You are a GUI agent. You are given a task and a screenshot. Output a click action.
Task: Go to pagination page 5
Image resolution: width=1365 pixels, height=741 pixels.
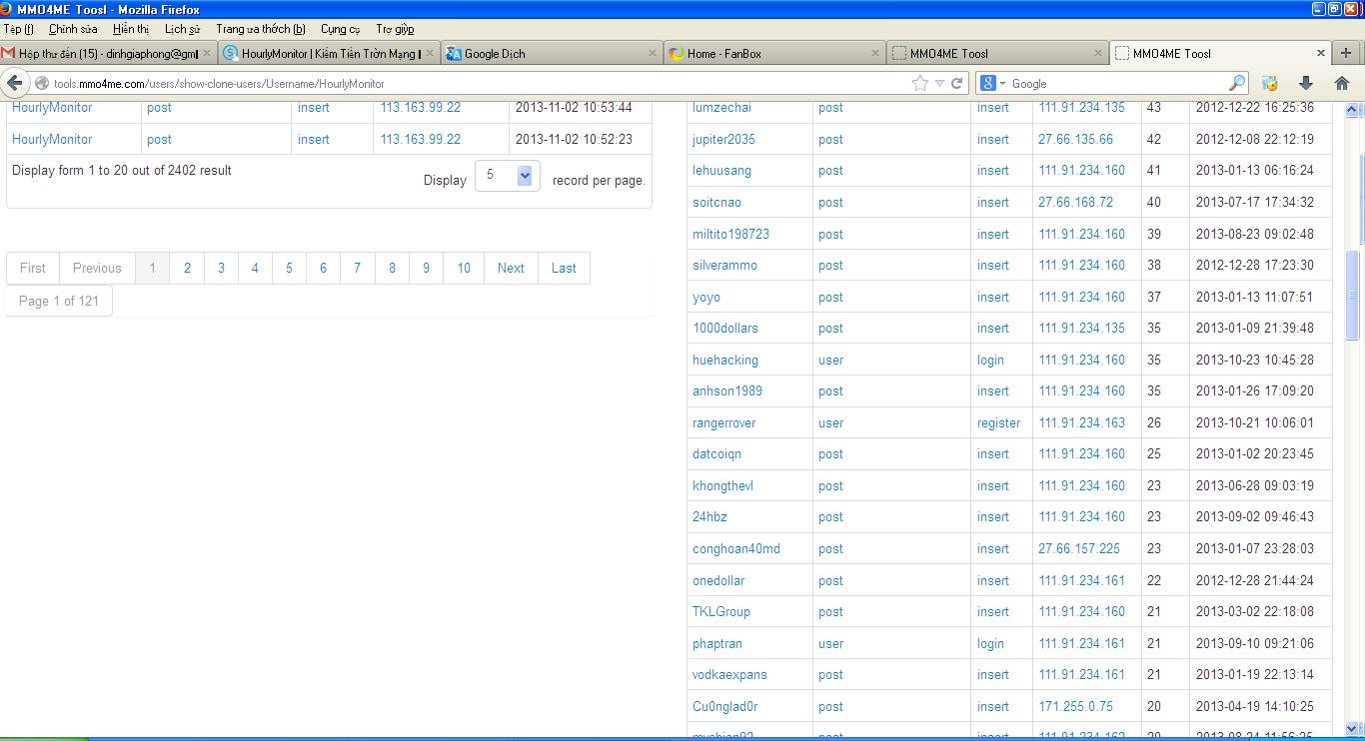[289, 268]
